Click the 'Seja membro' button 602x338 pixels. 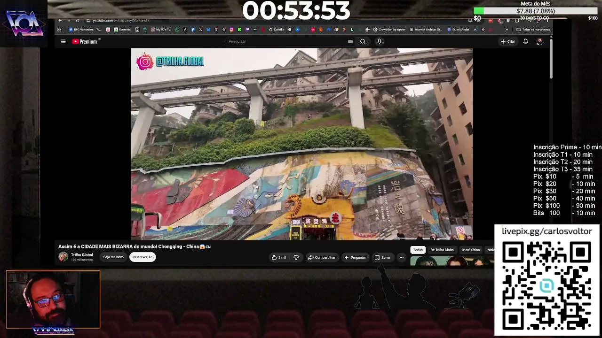click(113, 257)
